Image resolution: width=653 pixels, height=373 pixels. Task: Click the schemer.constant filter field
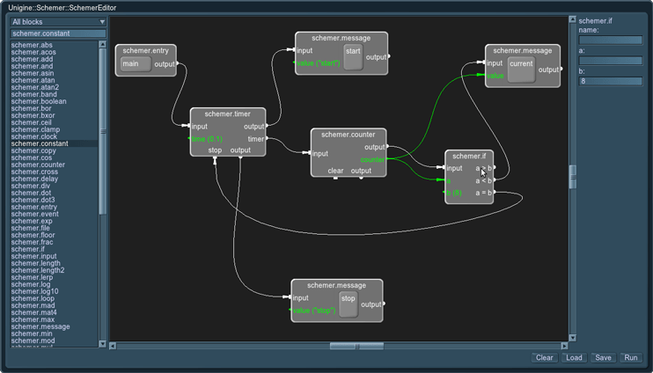[x=58, y=33]
